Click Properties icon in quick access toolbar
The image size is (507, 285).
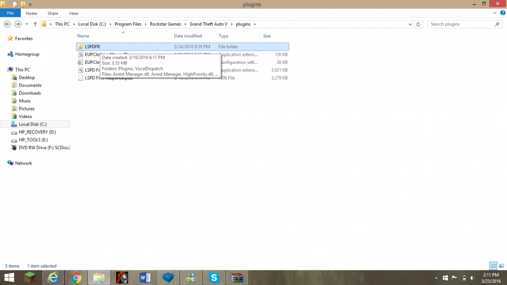pos(15,5)
